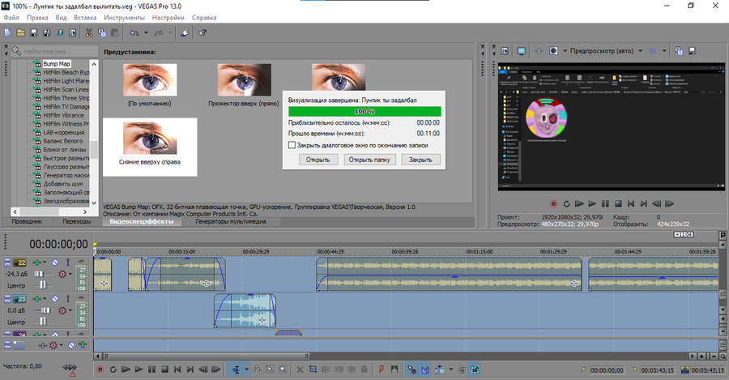Open automation settings dropdown on track 23
Image resolution: width=729 pixels, height=380 pixels.
pyautogui.click(x=70, y=310)
